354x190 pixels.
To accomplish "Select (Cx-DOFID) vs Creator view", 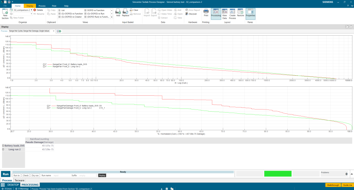I will [70, 17].
